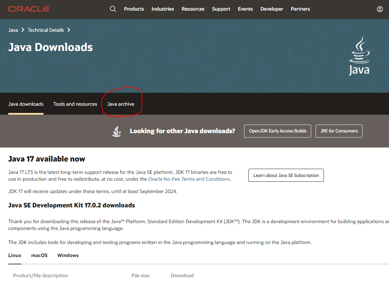Click 'Looking for other Java downloads?' text
This screenshot has width=389, height=282.
tap(182, 131)
